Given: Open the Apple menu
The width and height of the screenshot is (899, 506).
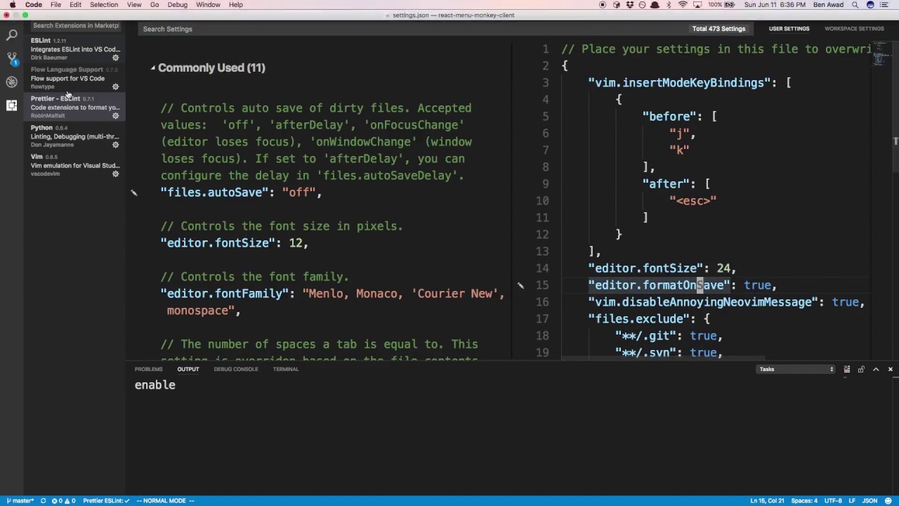Looking at the screenshot, I should click(12, 5).
